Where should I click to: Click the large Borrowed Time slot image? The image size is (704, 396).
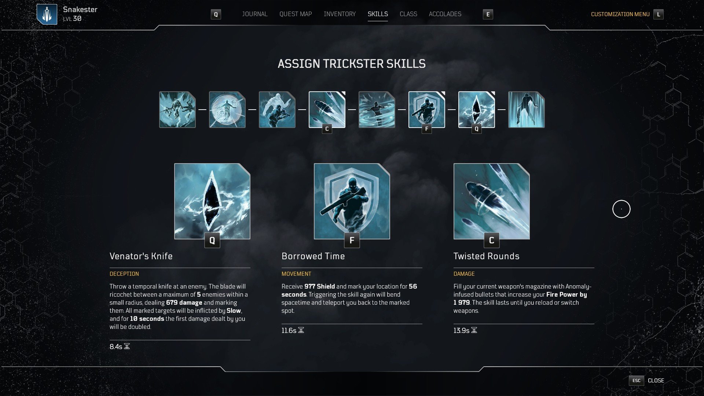point(352,201)
